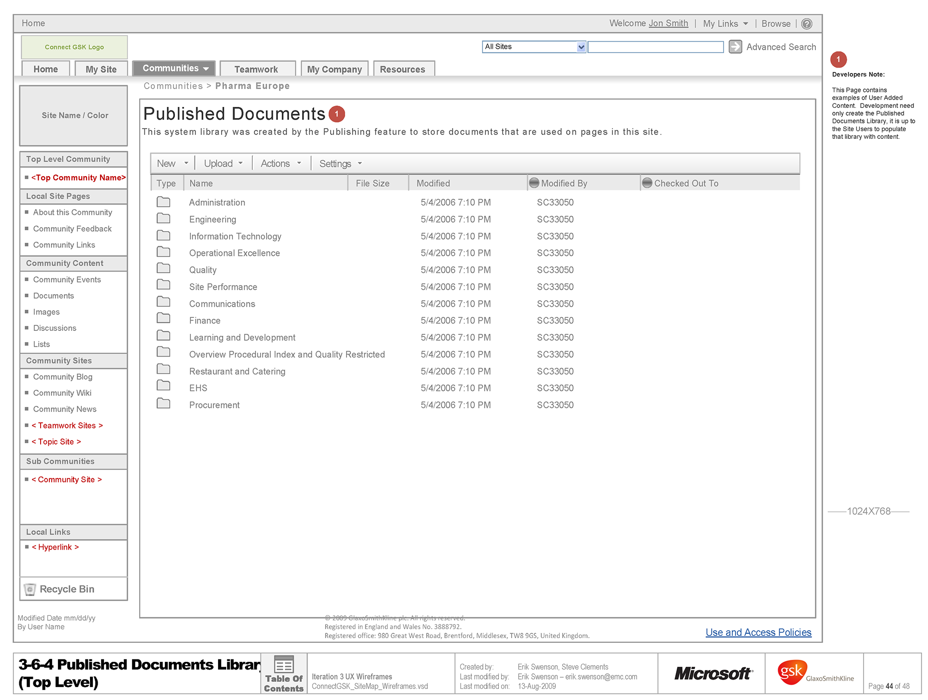Click the Modified By column filter icon
The image size is (928, 700).
(x=534, y=183)
